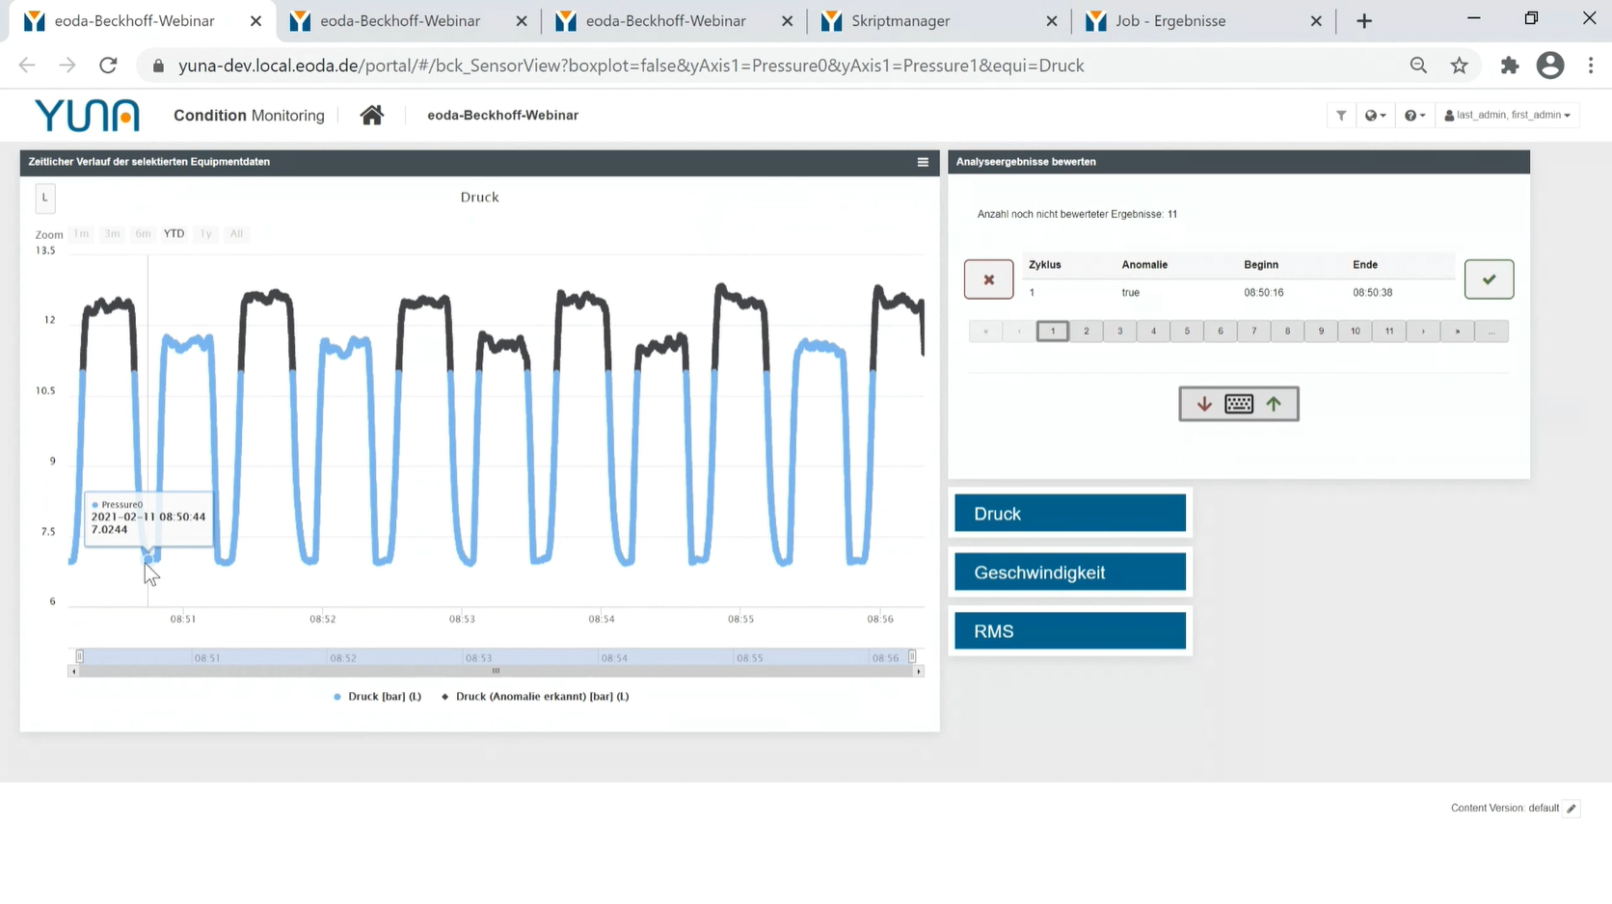Reload the page
Screen dimensions: 1612x904
(108, 66)
